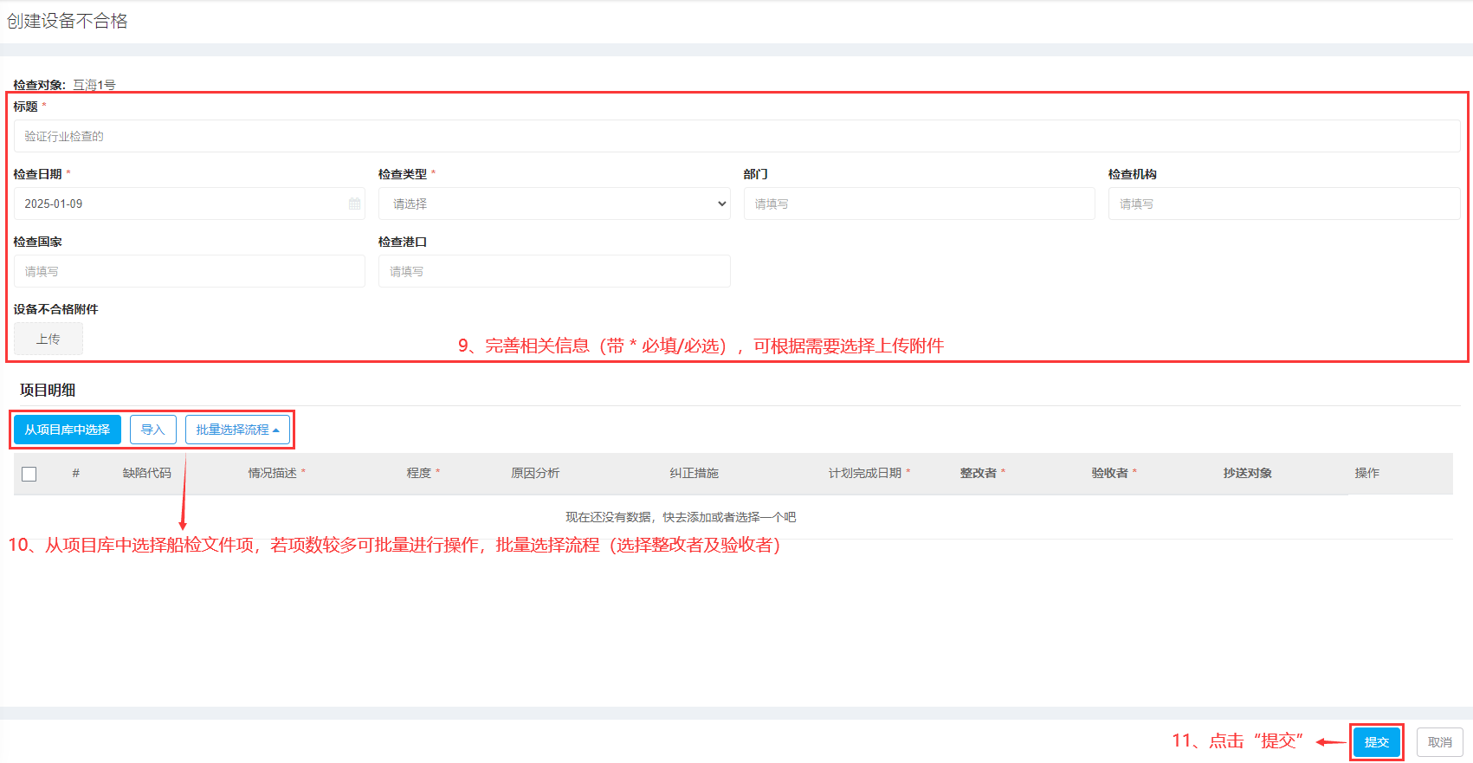Click the 抄送对象 column header

[1248, 473]
